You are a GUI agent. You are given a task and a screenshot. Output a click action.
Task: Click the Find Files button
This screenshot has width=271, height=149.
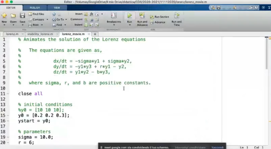[x=36, y=14]
